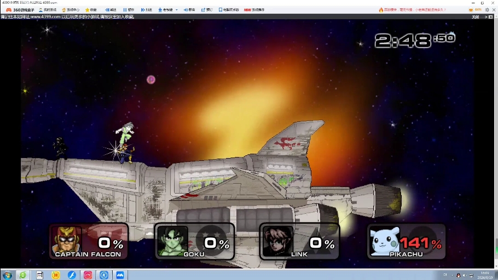
Task: Click the 4399.com add-to-favorites banner text
Action: tap(67, 17)
